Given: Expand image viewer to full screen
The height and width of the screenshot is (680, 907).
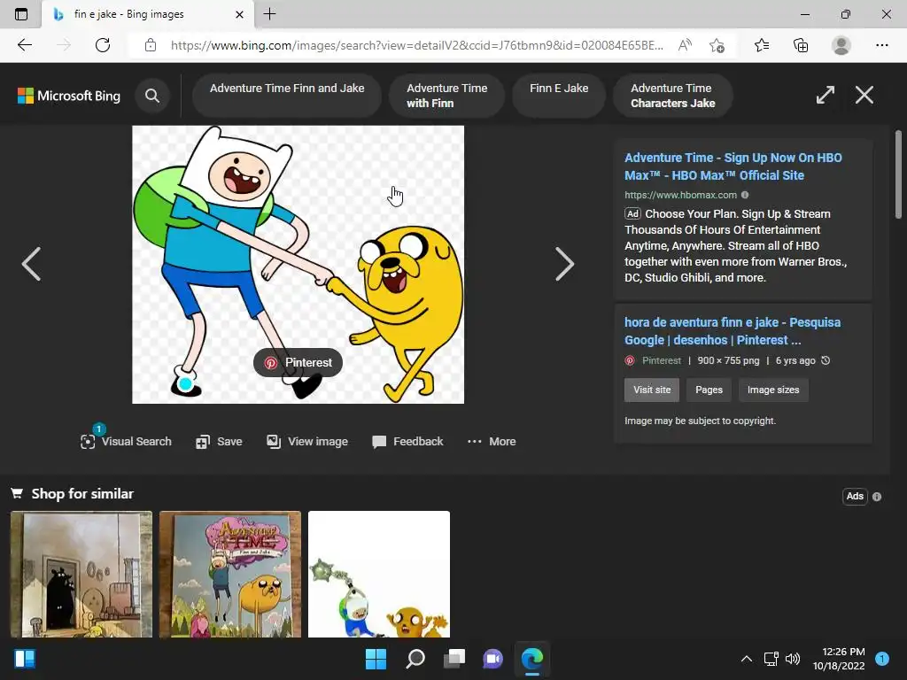Looking at the screenshot, I should point(825,95).
